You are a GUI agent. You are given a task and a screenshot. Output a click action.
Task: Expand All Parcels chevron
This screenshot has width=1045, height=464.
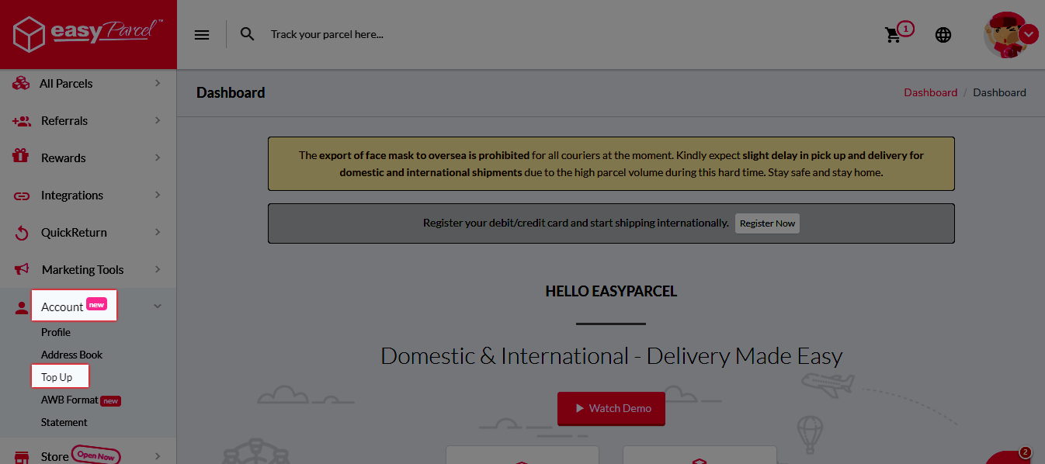tap(158, 83)
